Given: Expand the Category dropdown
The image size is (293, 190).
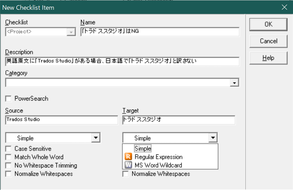Looking at the screenshot, I should point(235,83).
